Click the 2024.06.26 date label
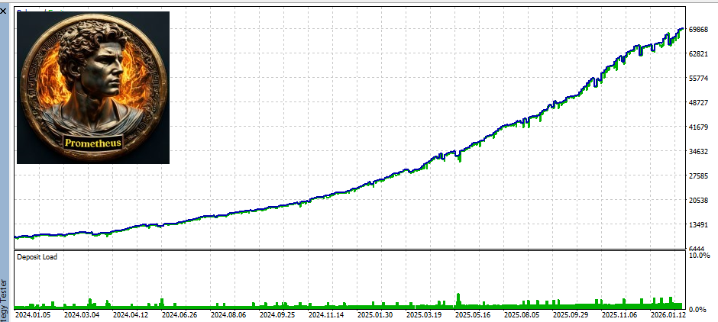This screenshot has height=322, width=718. point(179,314)
